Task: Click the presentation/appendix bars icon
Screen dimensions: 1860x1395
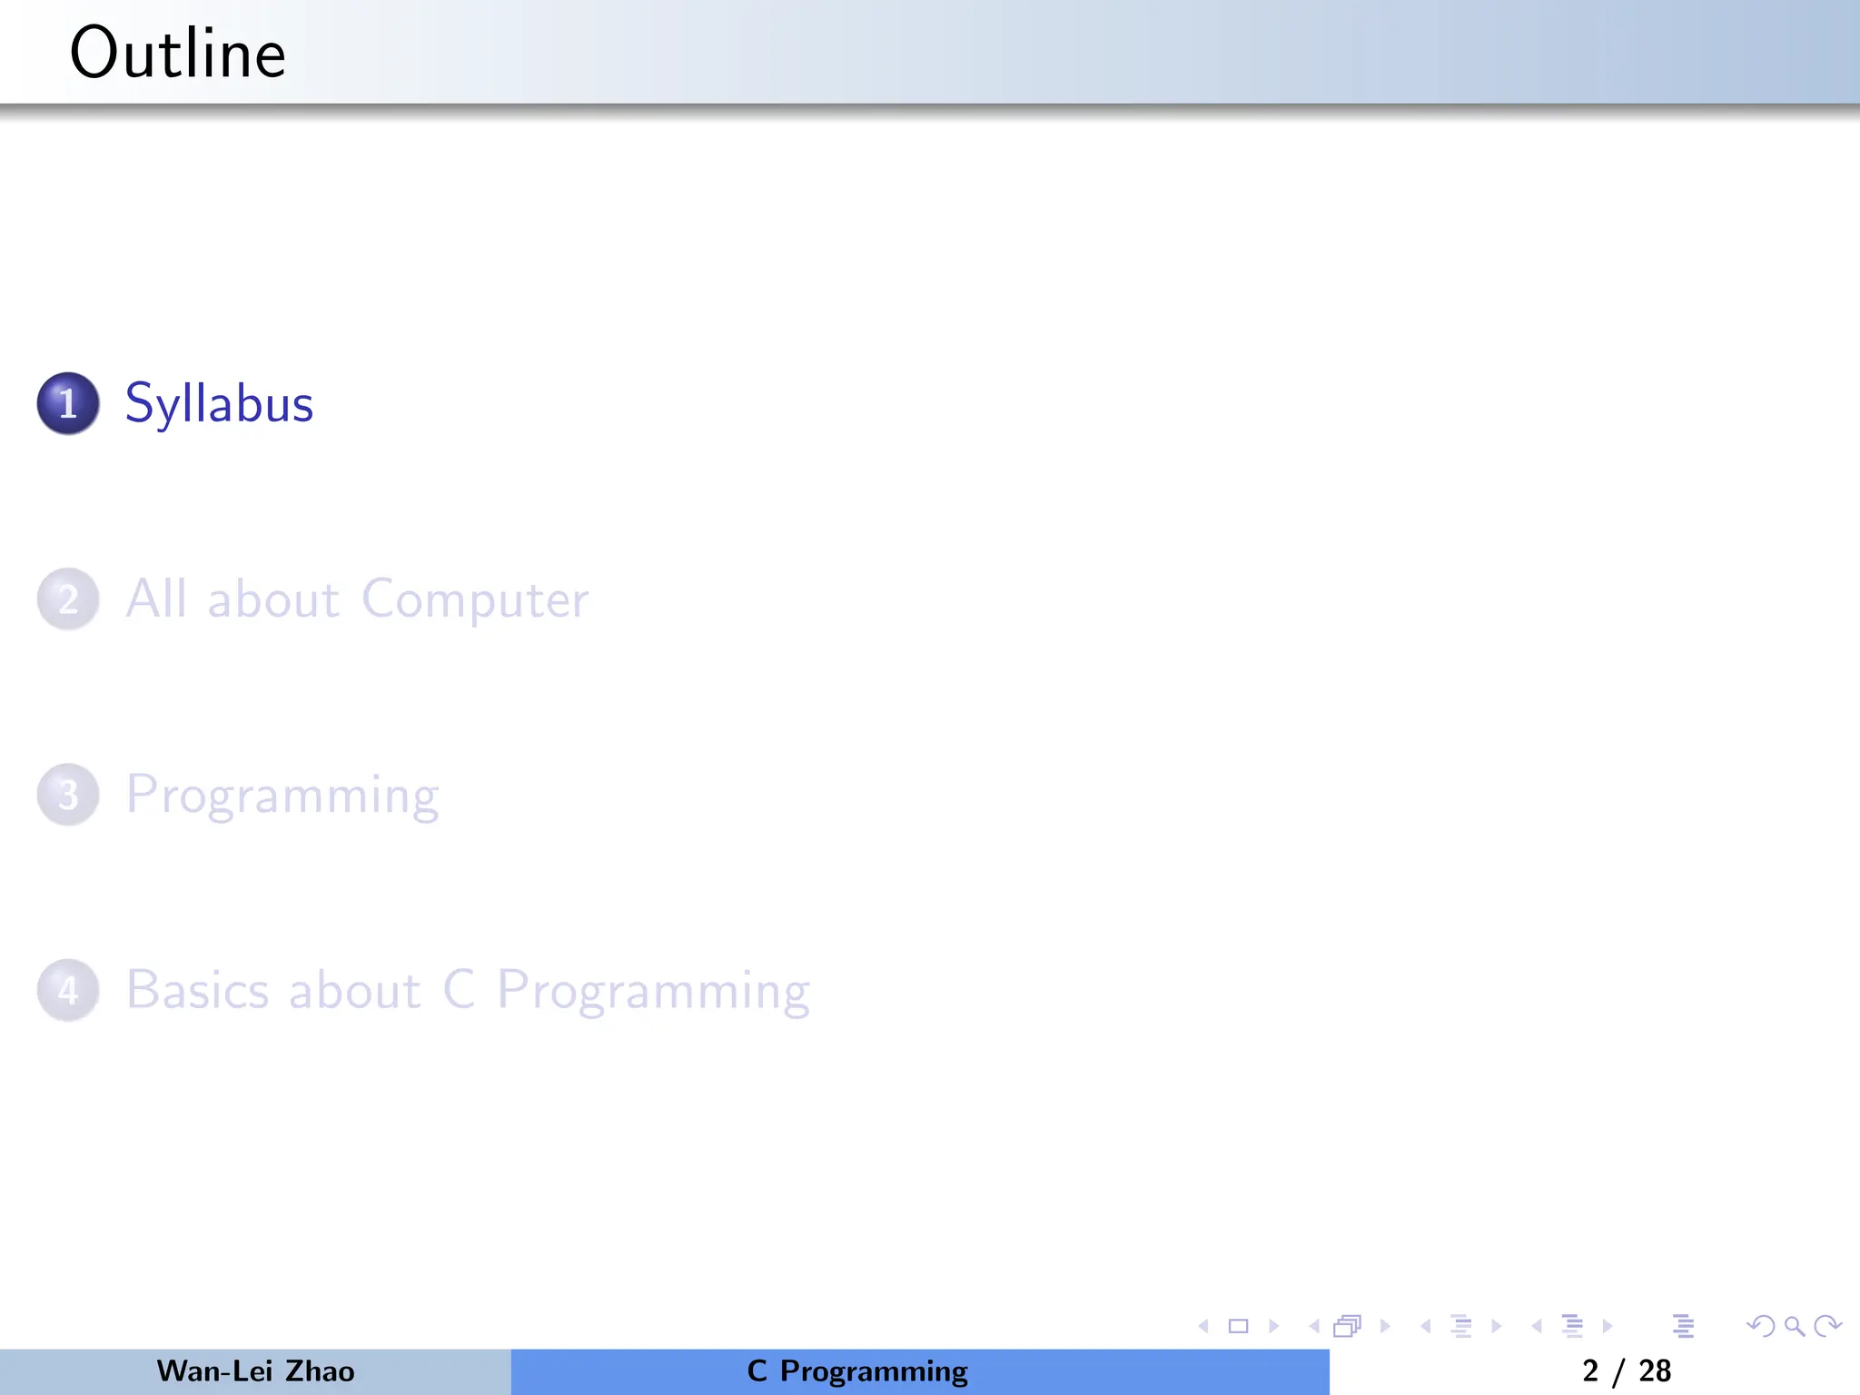Action: (1684, 1326)
